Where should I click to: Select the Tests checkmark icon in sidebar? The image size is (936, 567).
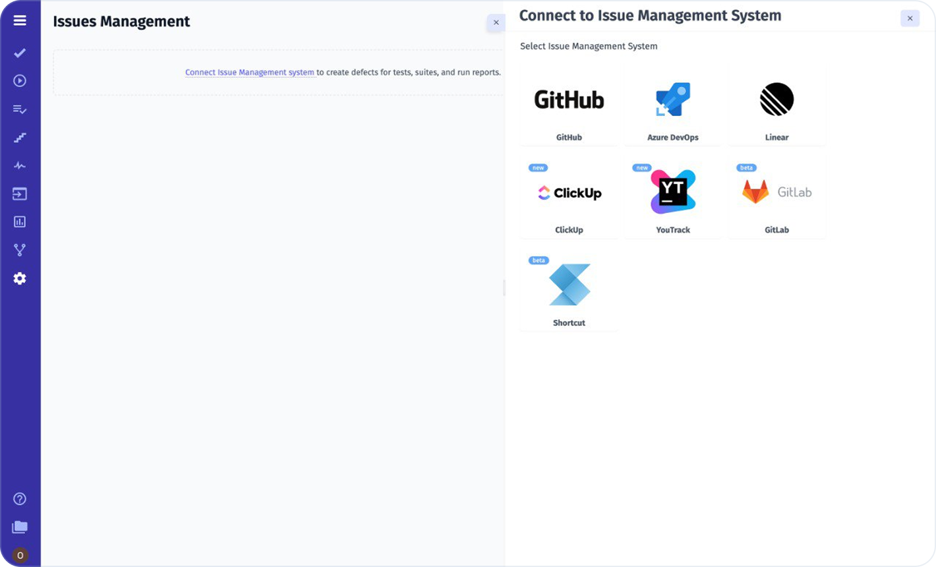pos(19,53)
